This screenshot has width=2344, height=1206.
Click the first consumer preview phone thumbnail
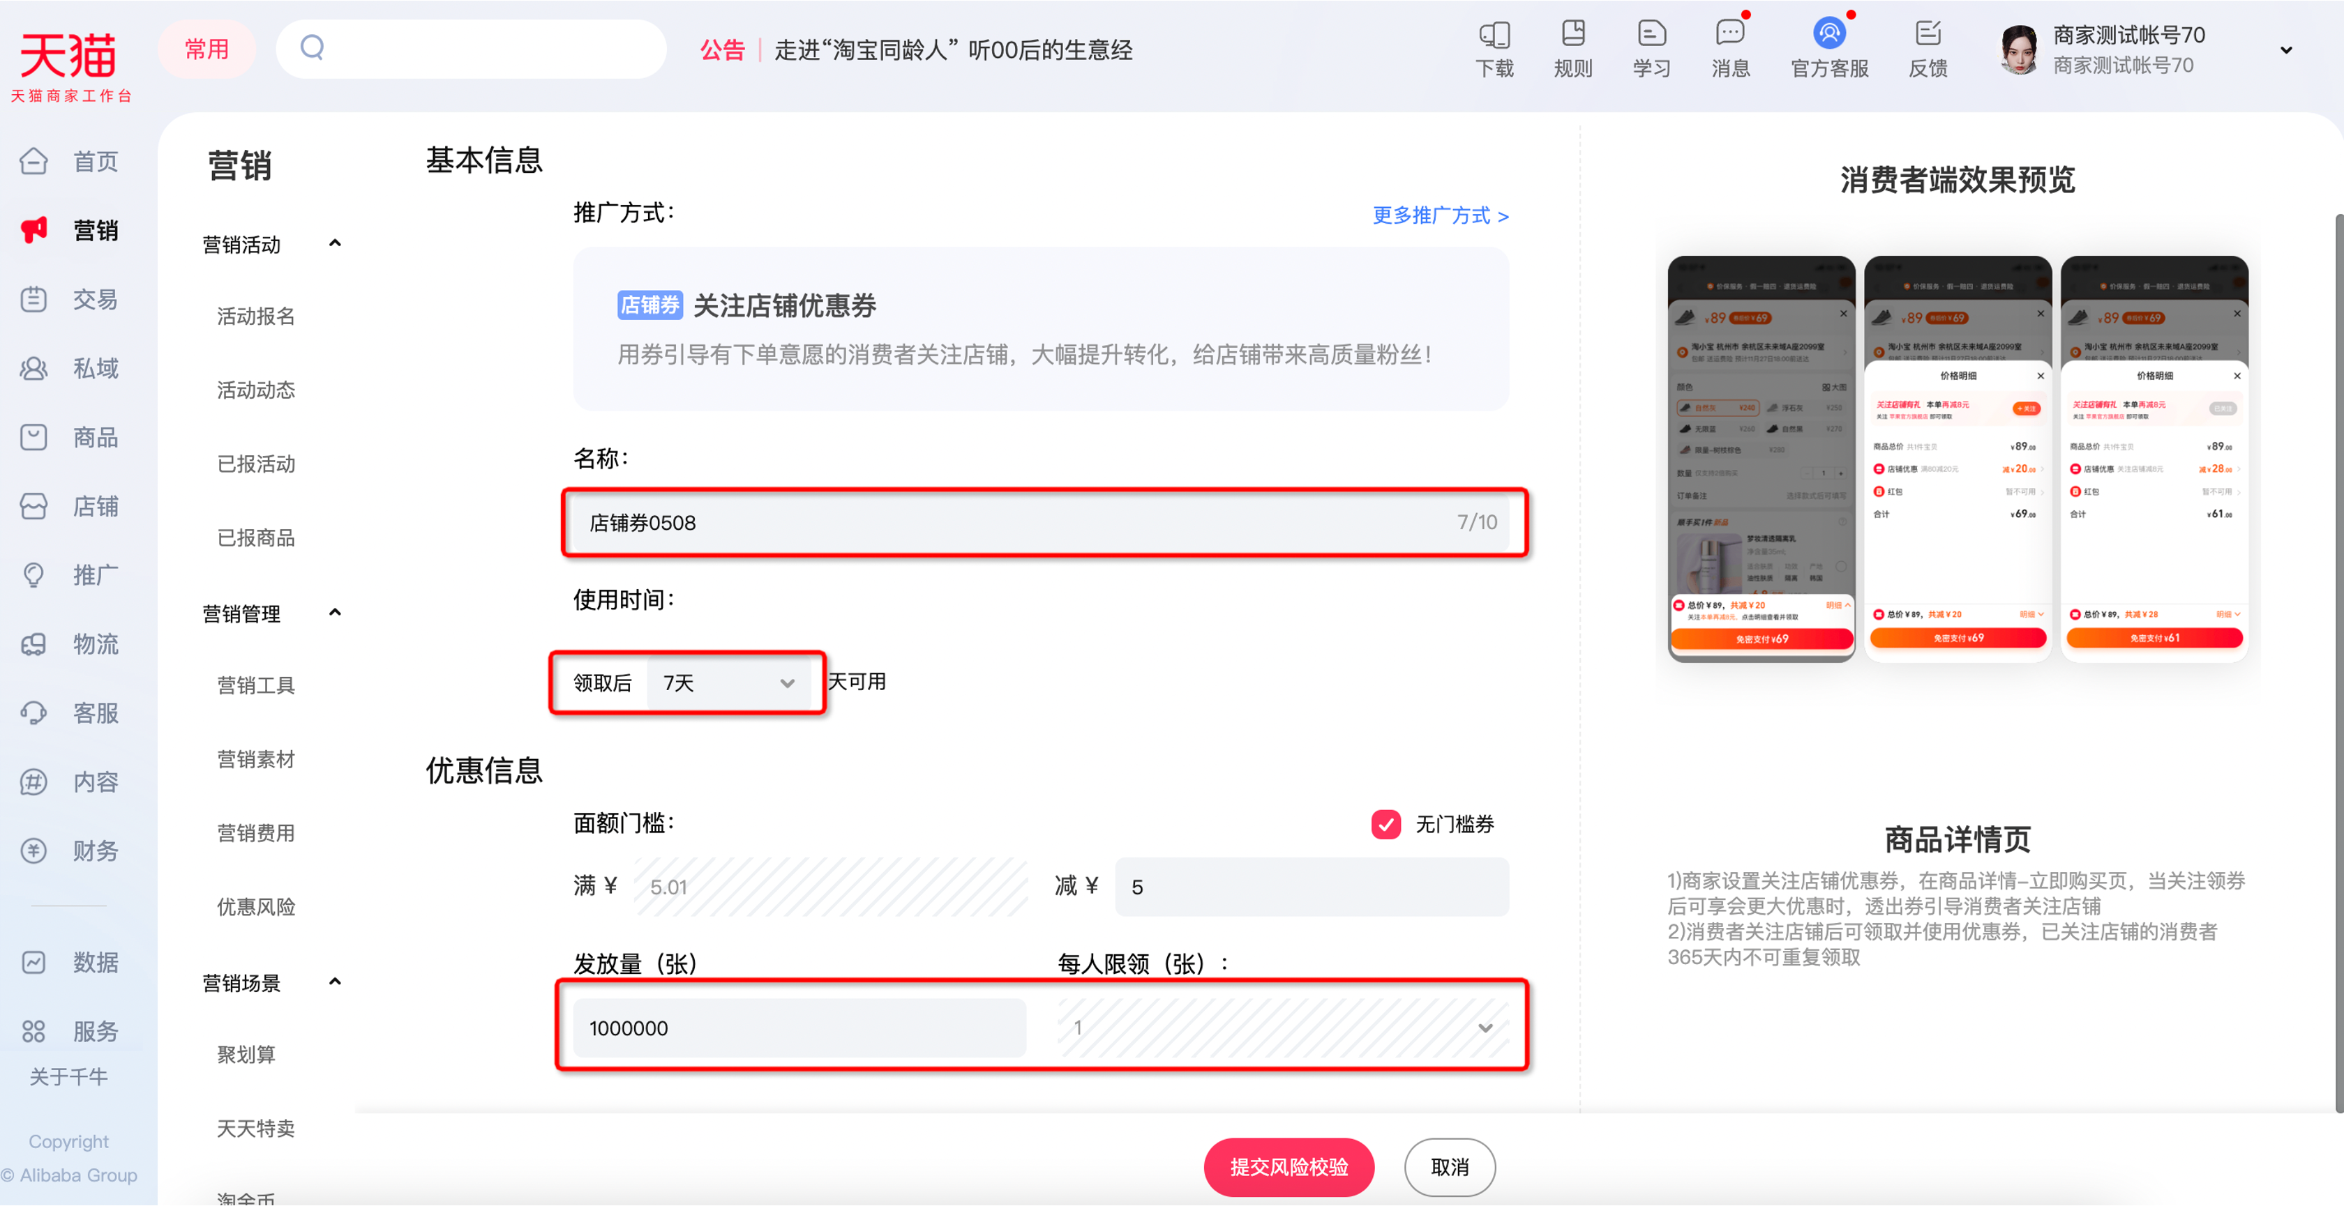(x=1761, y=459)
